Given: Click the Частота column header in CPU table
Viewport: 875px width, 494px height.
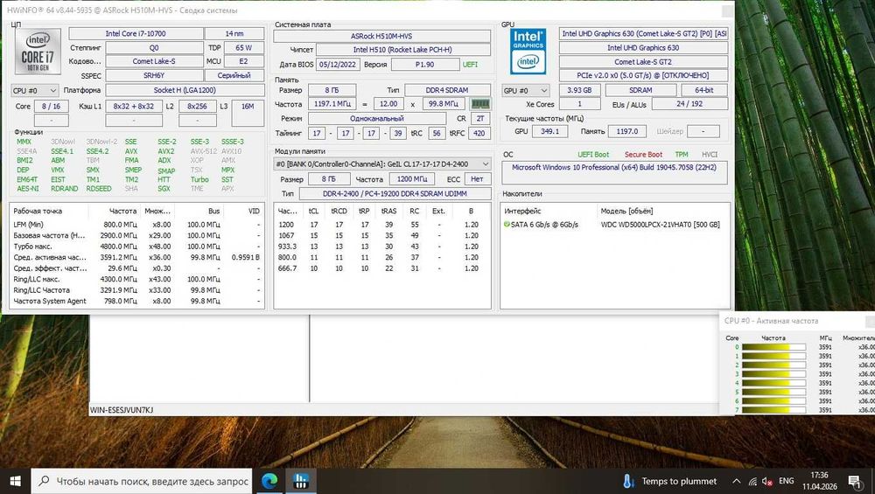Looking at the screenshot, I should point(122,211).
